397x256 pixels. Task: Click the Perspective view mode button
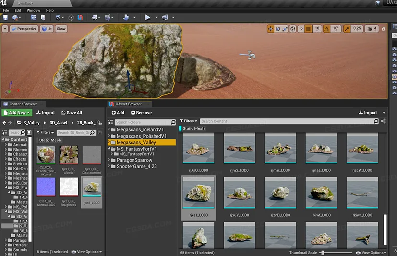click(24, 29)
